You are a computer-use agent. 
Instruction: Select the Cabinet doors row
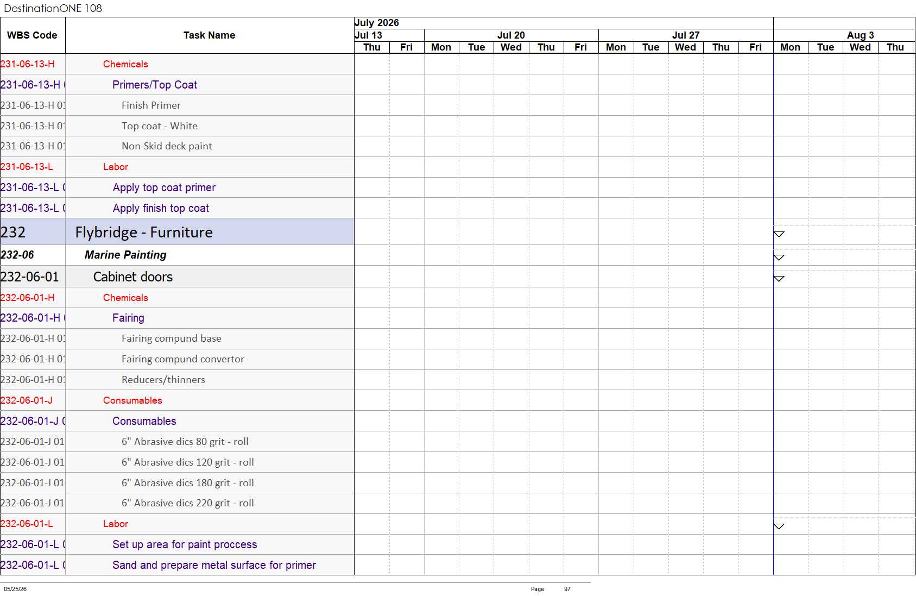pos(177,277)
